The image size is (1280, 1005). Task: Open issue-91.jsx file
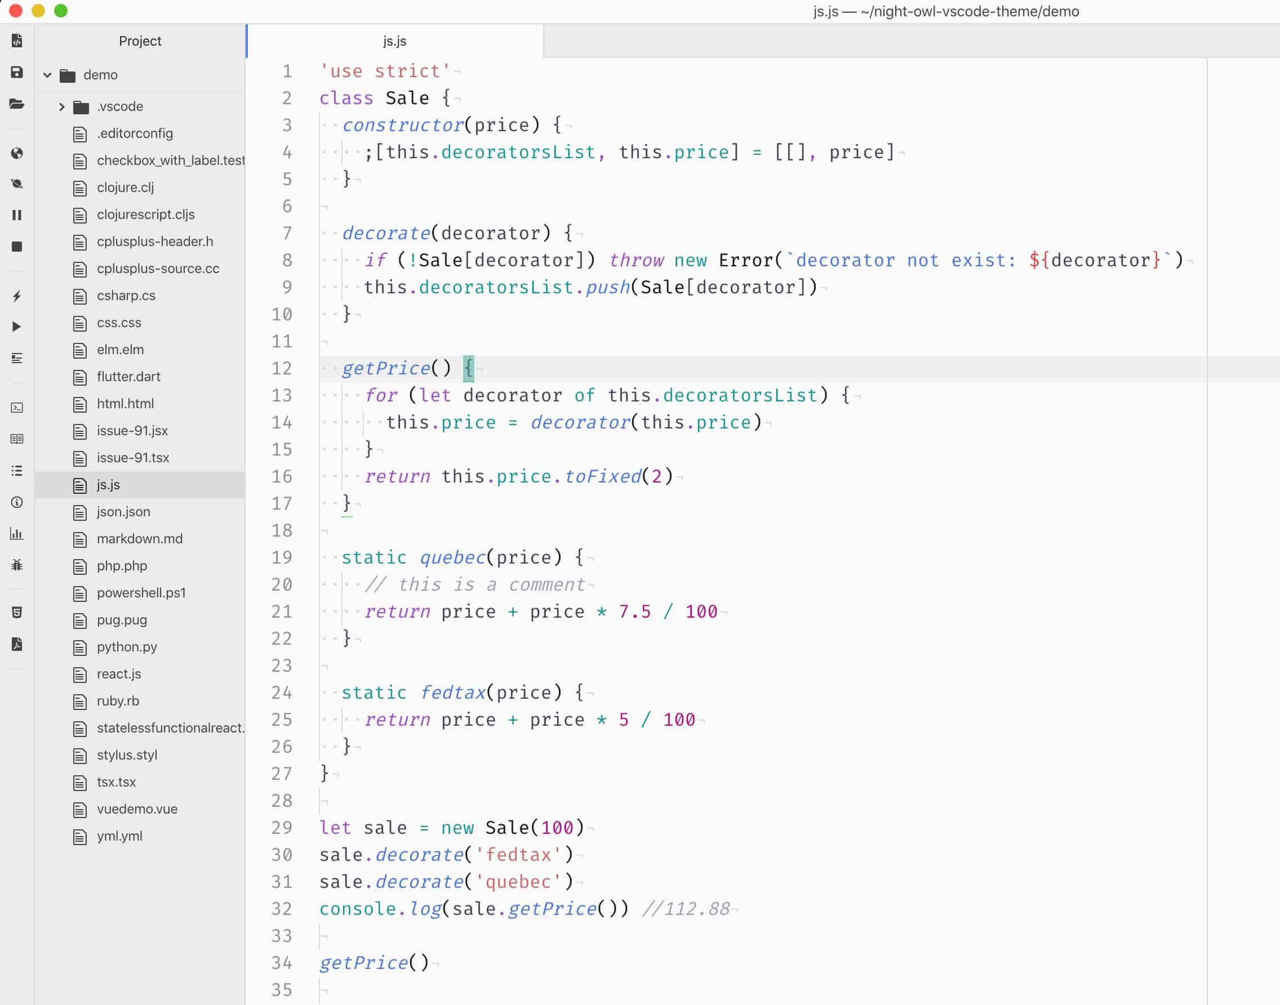pos(140,431)
